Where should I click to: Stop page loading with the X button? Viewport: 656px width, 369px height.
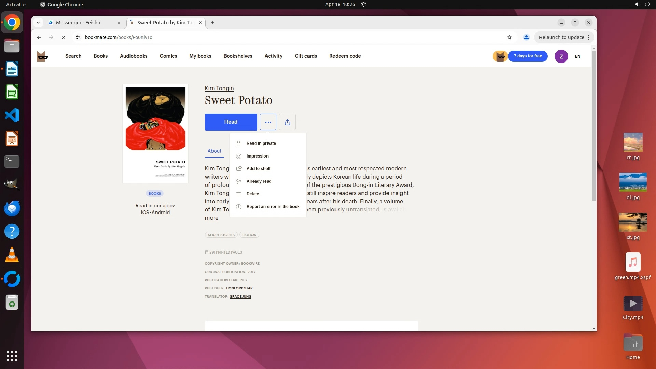64,37
